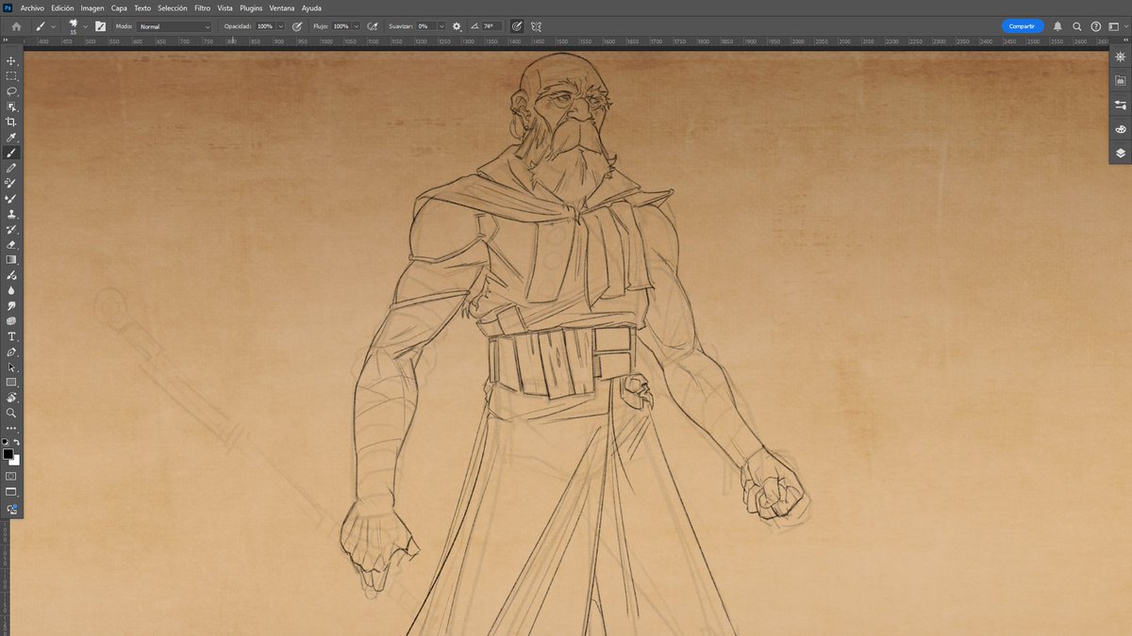The width and height of the screenshot is (1132, 636).
Task: Open the Ventana menu
Action: click(x=282, y=8)
